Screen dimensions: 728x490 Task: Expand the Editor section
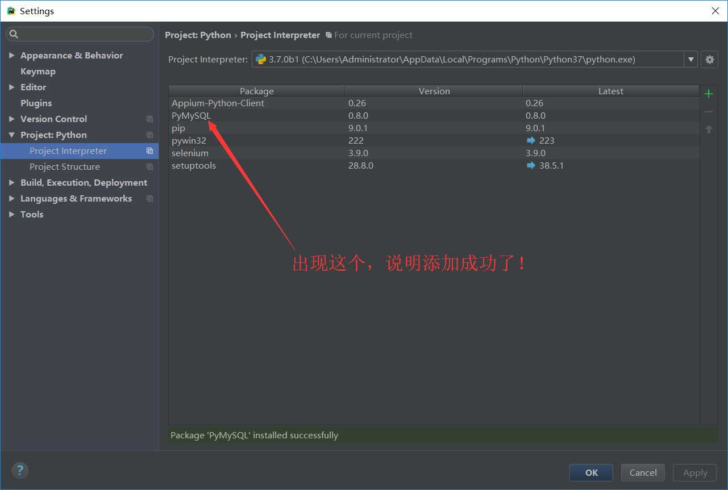[11, 87]
